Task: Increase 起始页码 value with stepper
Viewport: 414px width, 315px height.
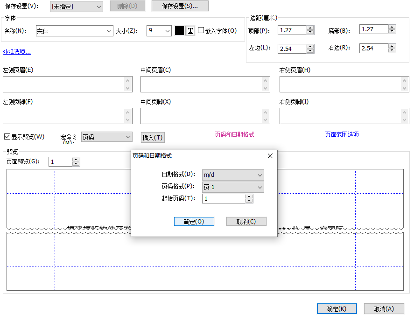Action: pos(249,196)
